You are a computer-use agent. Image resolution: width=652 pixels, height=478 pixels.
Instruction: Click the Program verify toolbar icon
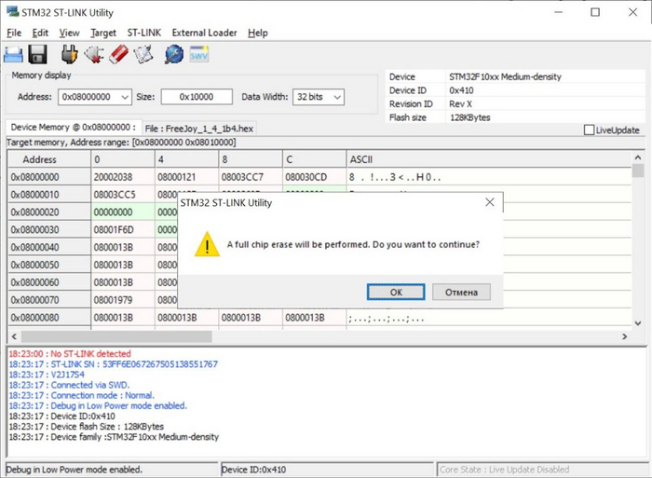point(142,55)
